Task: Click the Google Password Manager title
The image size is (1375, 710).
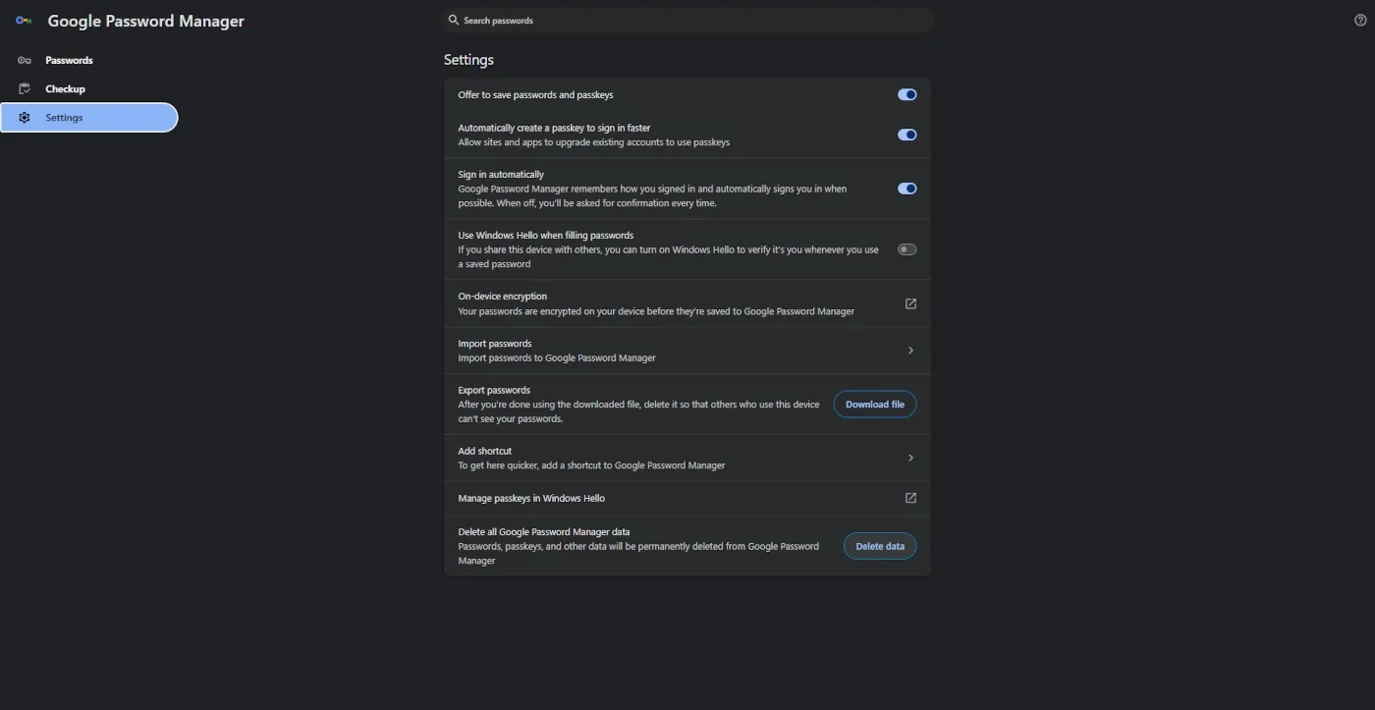Action: tap(146, 21)
